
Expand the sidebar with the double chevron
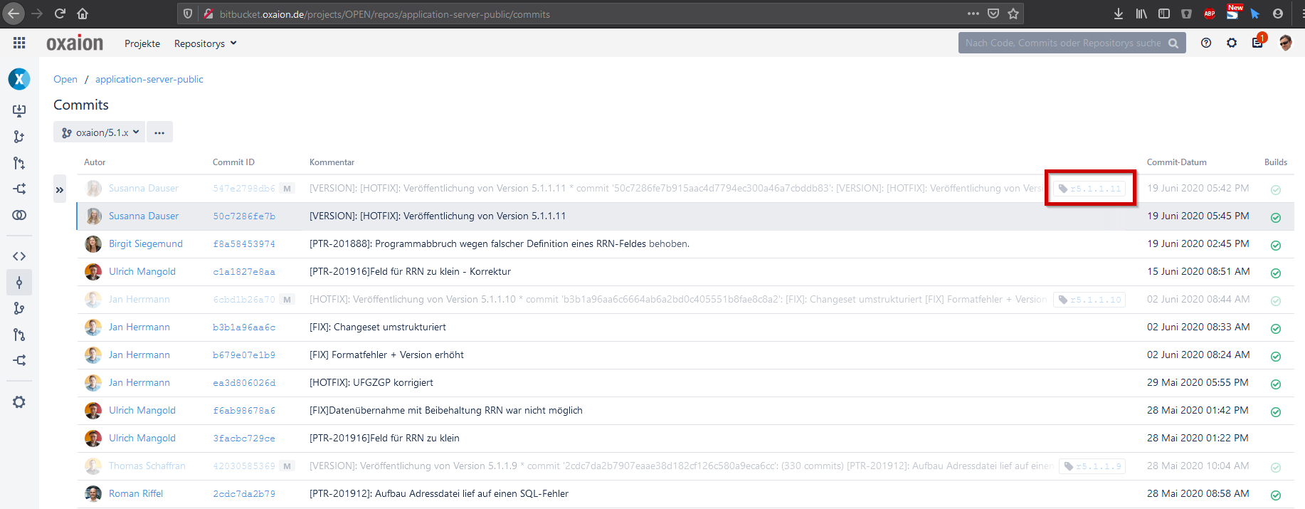tap(60, 189)
